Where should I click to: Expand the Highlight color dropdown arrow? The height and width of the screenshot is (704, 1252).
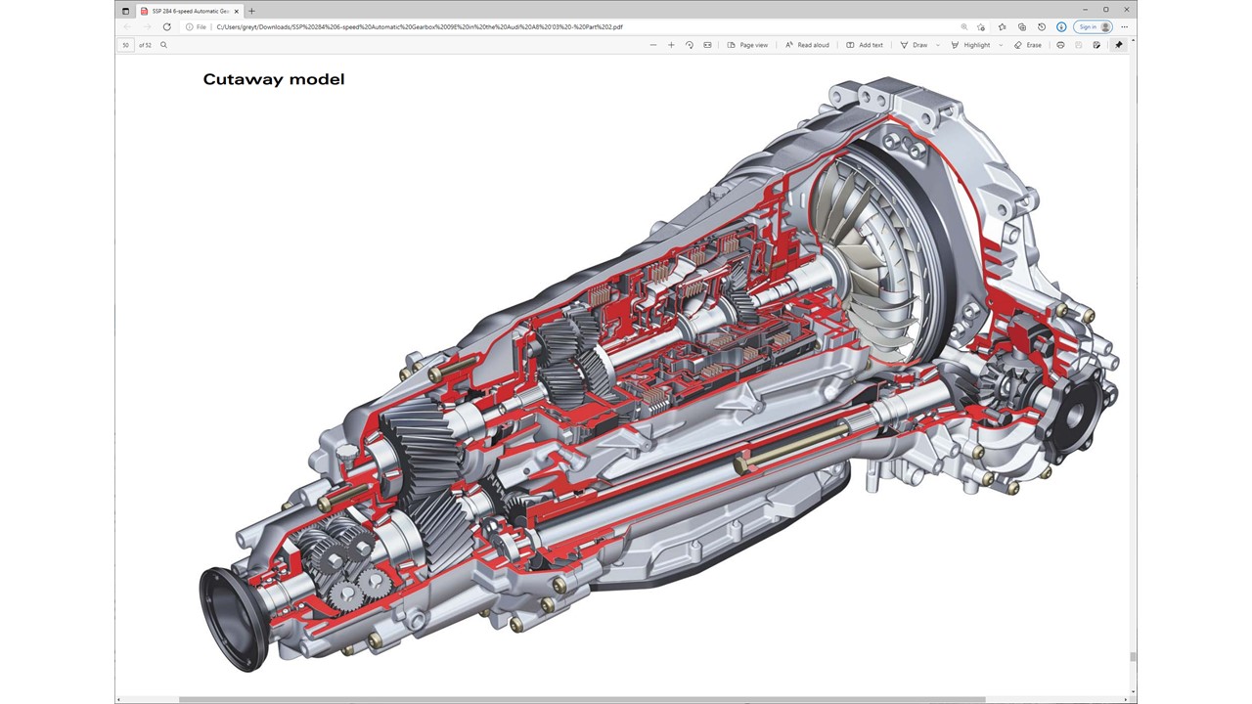[x=1001, y=45]
